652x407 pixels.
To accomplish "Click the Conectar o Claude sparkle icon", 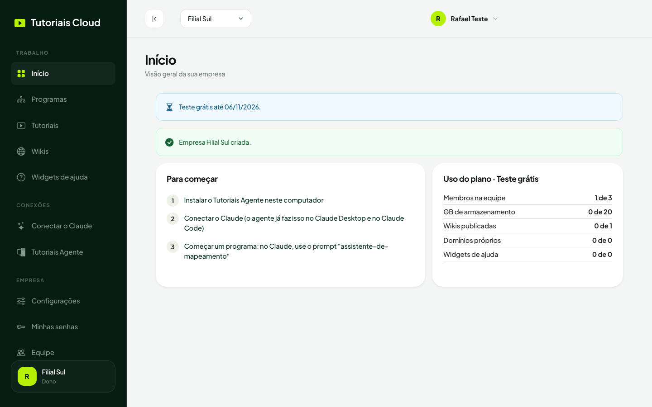I will pyautogui.click(x=21, y=226).
